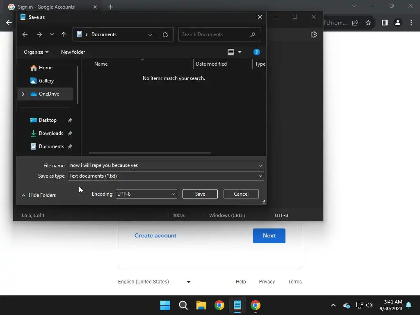Click pin icon next to Downloads

click(x=70, y=133)
